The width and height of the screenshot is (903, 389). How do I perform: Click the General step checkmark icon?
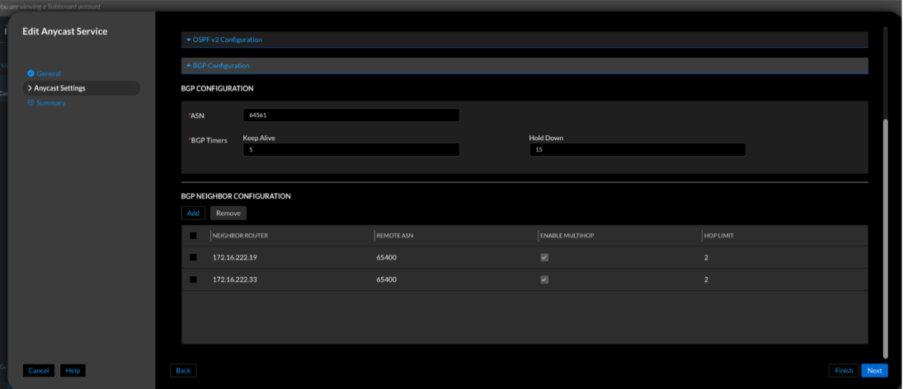click(x=31, y=73)
